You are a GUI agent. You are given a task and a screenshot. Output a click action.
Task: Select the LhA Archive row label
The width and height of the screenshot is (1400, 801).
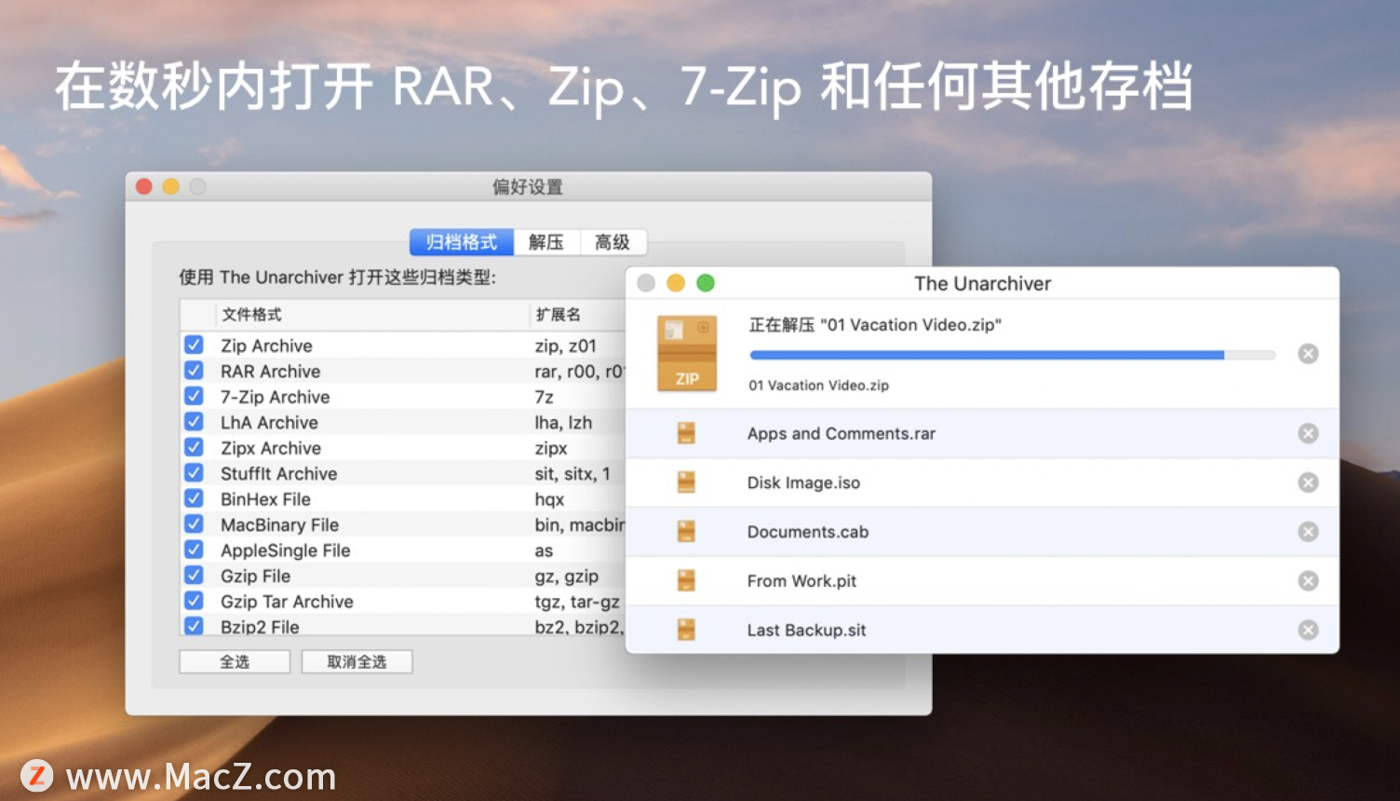pyautogui.click(x=269, y=422)
